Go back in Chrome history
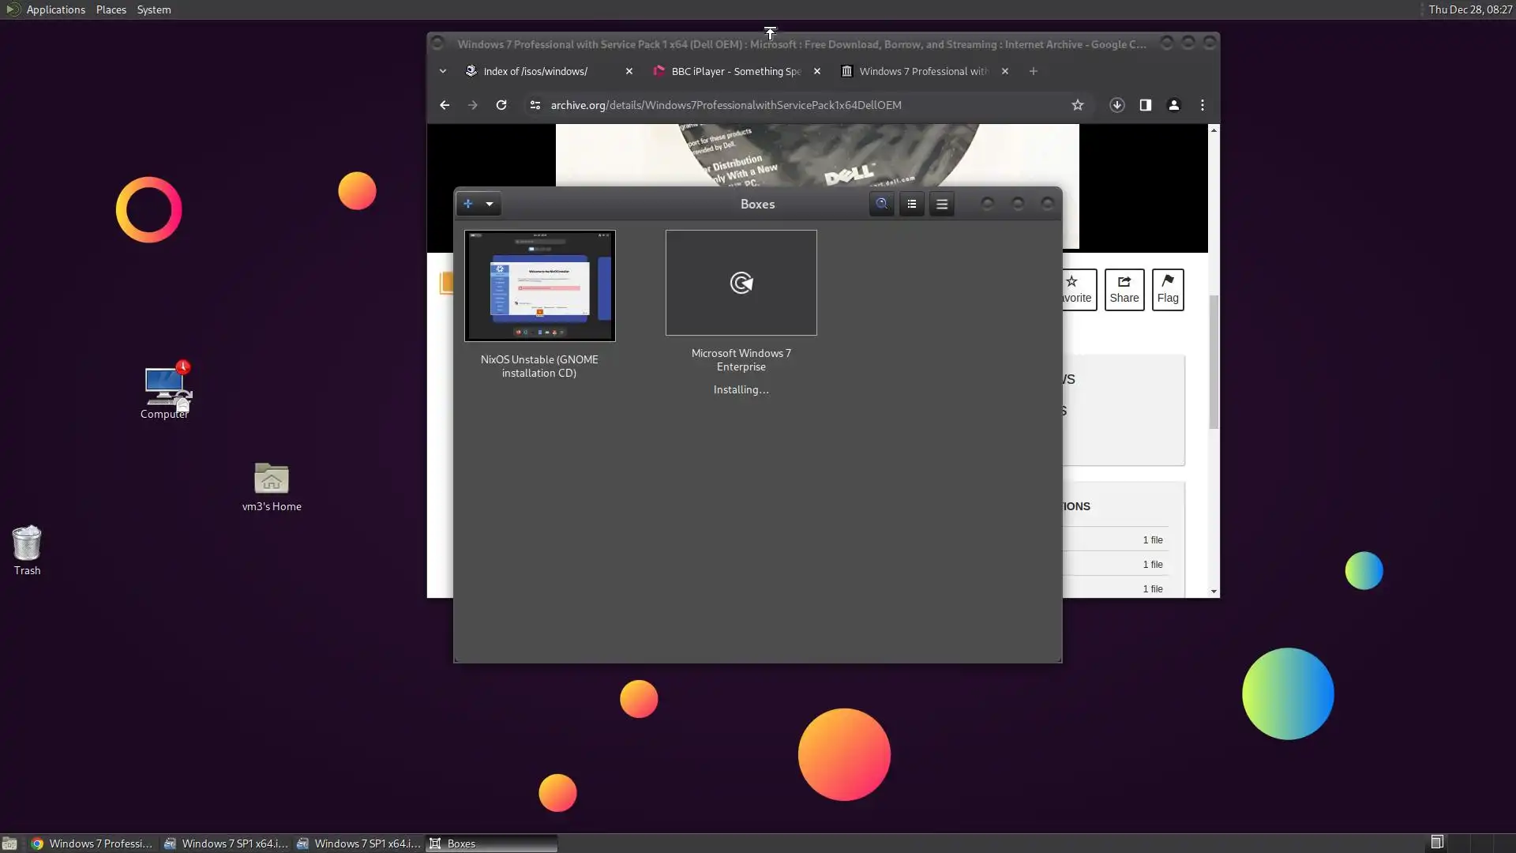Image resolution: width=1516 pixels, height=853 pixels. tap(445, 105)
